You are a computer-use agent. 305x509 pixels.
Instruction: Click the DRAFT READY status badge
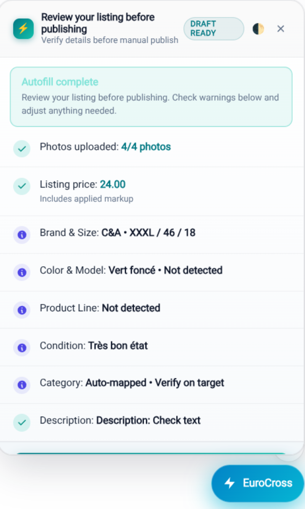214,29
